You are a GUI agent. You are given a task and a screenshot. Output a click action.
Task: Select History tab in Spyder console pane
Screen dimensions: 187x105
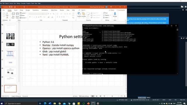148,98
